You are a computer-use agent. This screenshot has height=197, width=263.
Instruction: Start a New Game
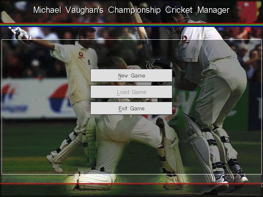[x=131, y=76]
